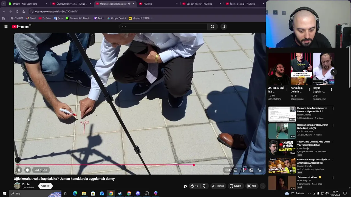
Task: Open options for Yapay Zeka Denince video
Action: point(333,142)
